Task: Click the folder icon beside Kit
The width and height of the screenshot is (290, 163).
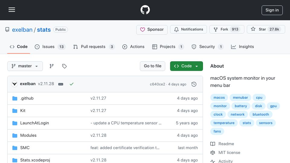Action: click(x=15, y=111)
